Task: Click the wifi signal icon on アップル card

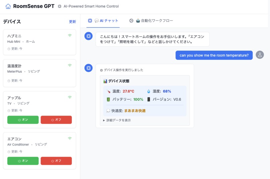Action: (70, 97)
